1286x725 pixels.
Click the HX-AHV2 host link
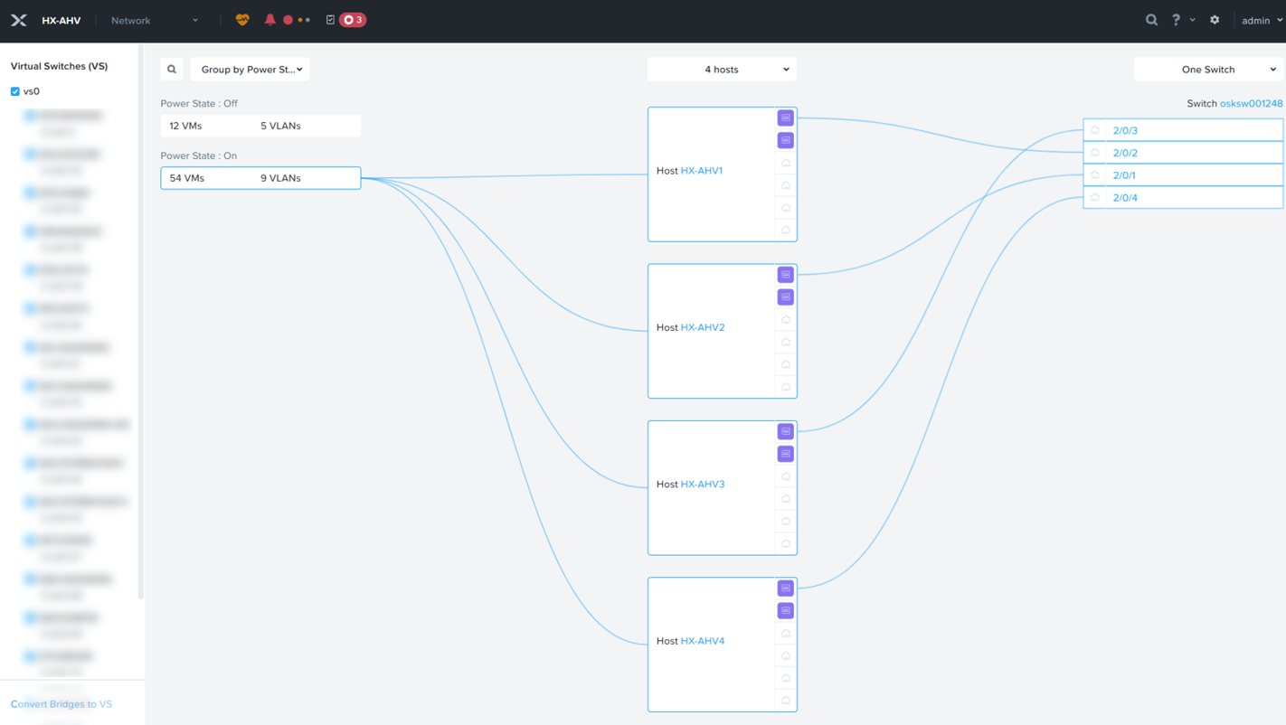(x=703, y=327)
